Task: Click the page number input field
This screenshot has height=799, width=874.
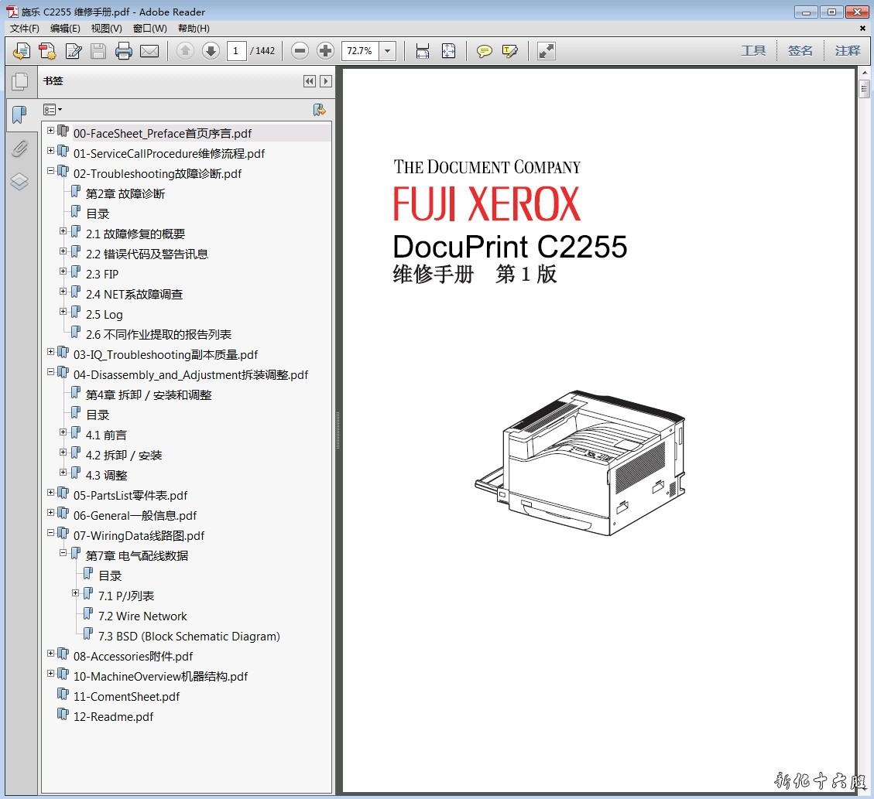Action: 236,51
